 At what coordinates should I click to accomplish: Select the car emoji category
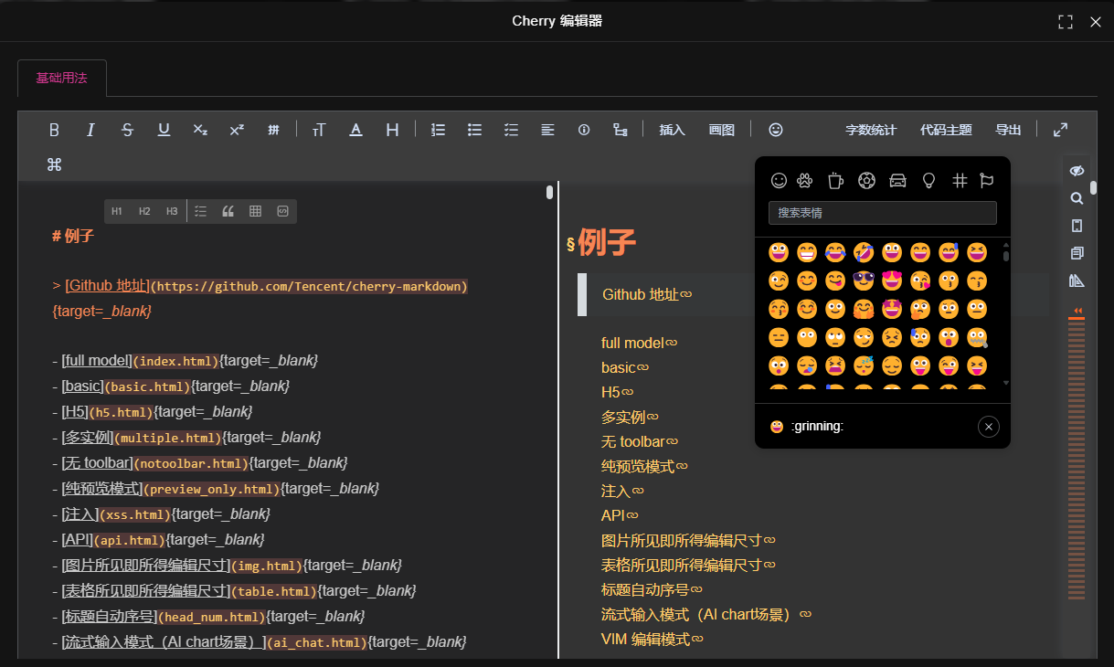(897, 180)
